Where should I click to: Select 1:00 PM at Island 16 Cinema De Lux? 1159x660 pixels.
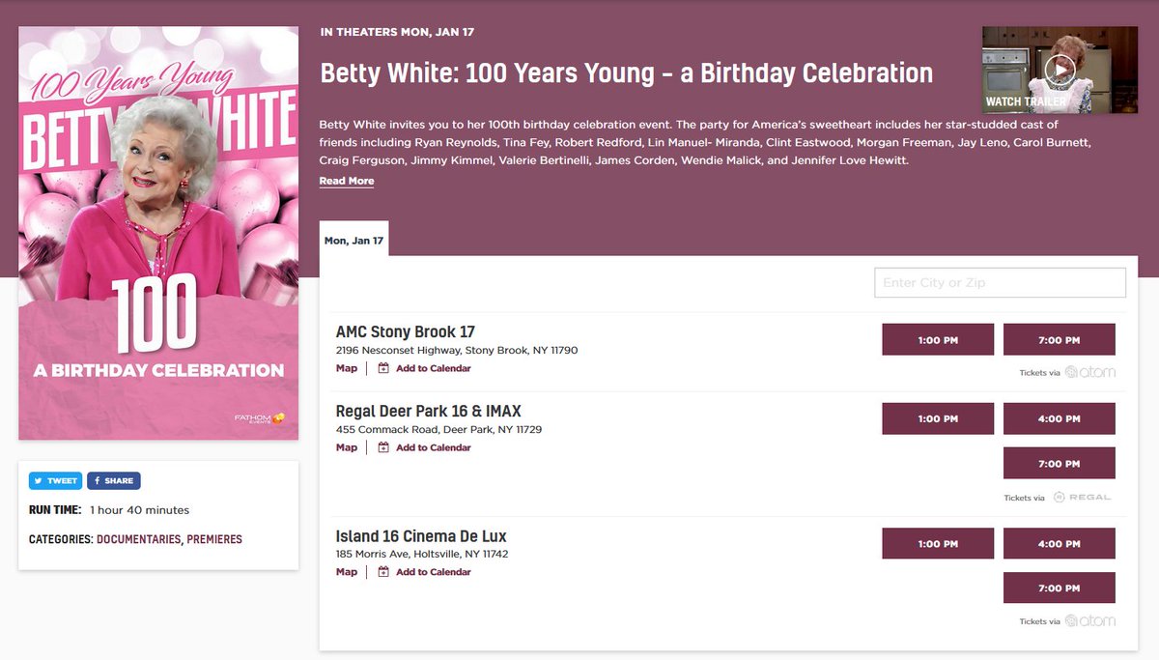point(938,543)
